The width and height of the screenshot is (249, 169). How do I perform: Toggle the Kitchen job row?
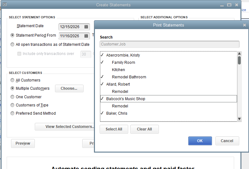118,70
